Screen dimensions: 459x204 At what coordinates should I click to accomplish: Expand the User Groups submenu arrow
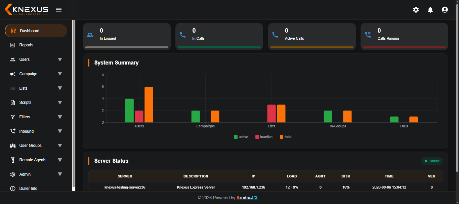coord(60,146)
